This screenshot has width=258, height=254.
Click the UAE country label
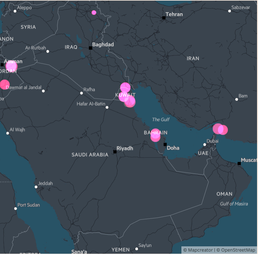203,153
